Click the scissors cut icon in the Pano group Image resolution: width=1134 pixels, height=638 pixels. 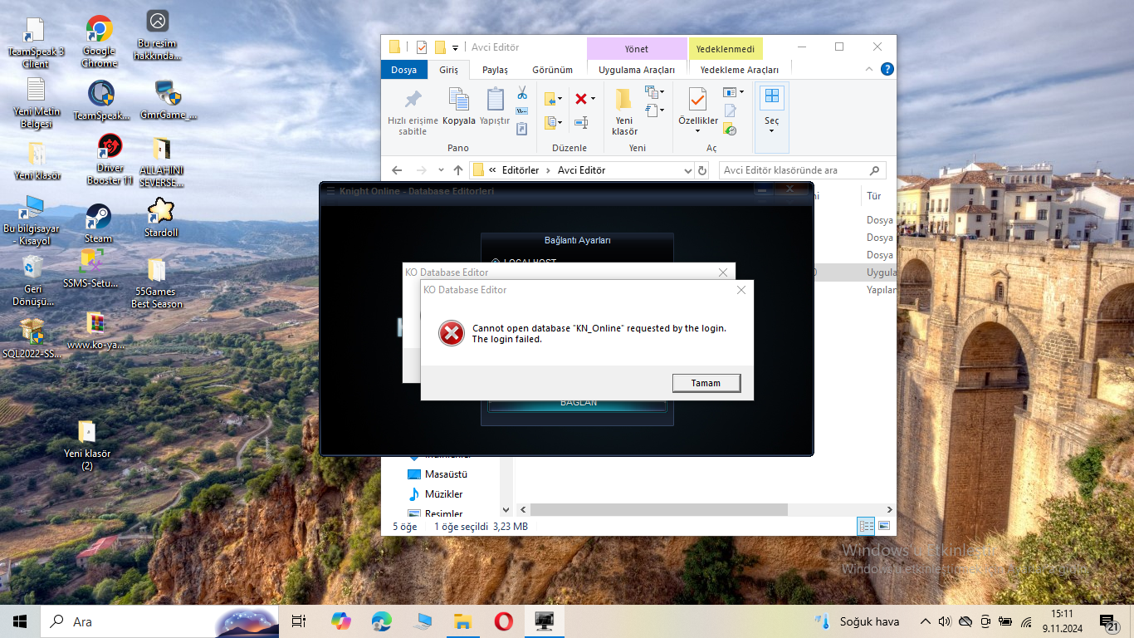pos(522,93)
